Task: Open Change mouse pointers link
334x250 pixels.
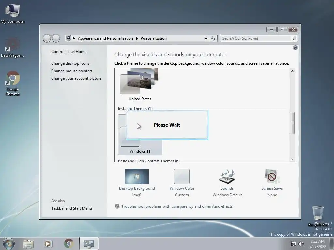Action: pos(72,71)
